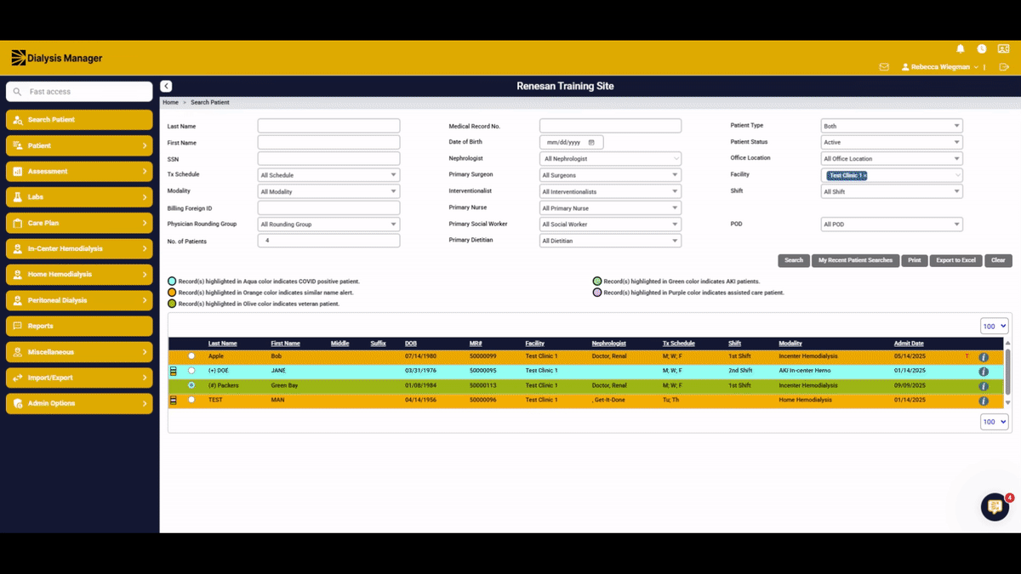Open the Patient Status dropdown

(892, 142)
